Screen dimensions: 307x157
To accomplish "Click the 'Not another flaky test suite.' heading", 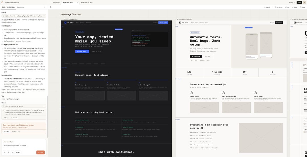I will pyautogui.click(x=94, y=112).
